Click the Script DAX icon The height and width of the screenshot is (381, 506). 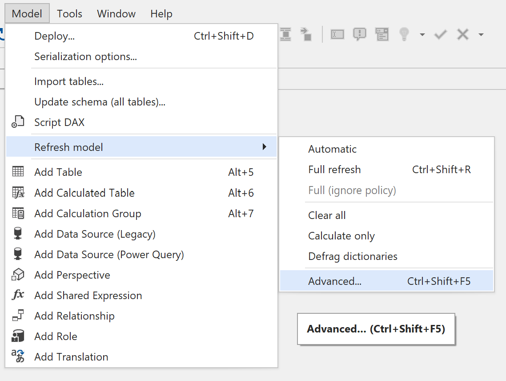point(18,122)
